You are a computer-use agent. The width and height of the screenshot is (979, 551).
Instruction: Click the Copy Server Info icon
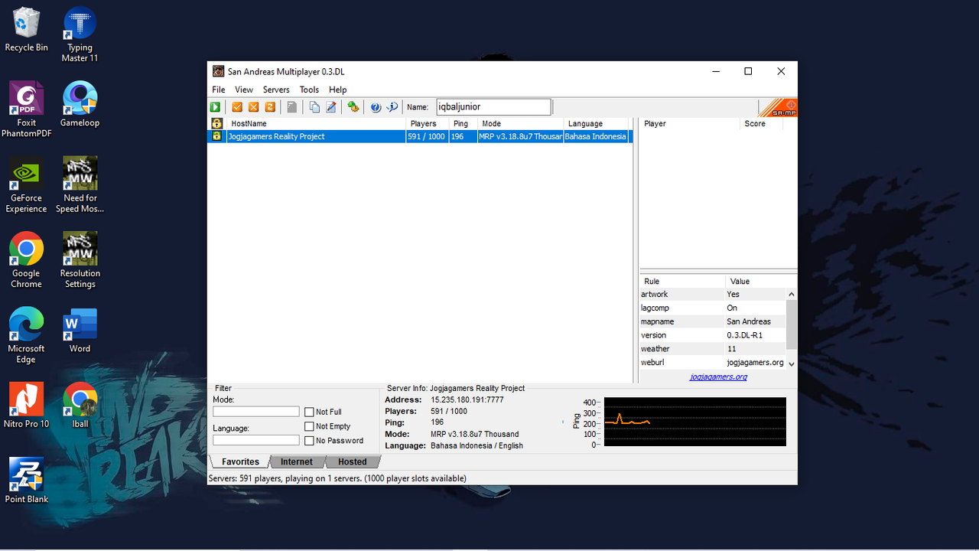tap(314, 107)
